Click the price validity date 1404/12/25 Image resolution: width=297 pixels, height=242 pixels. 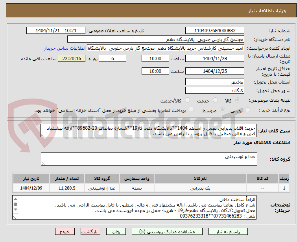(215, 71)
